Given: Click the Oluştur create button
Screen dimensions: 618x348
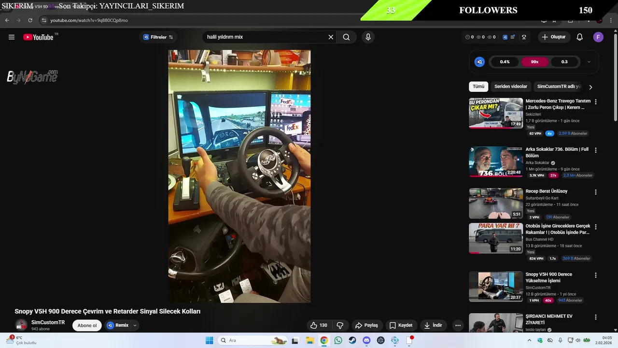Looking at the screenshot, I should point(553,37).
